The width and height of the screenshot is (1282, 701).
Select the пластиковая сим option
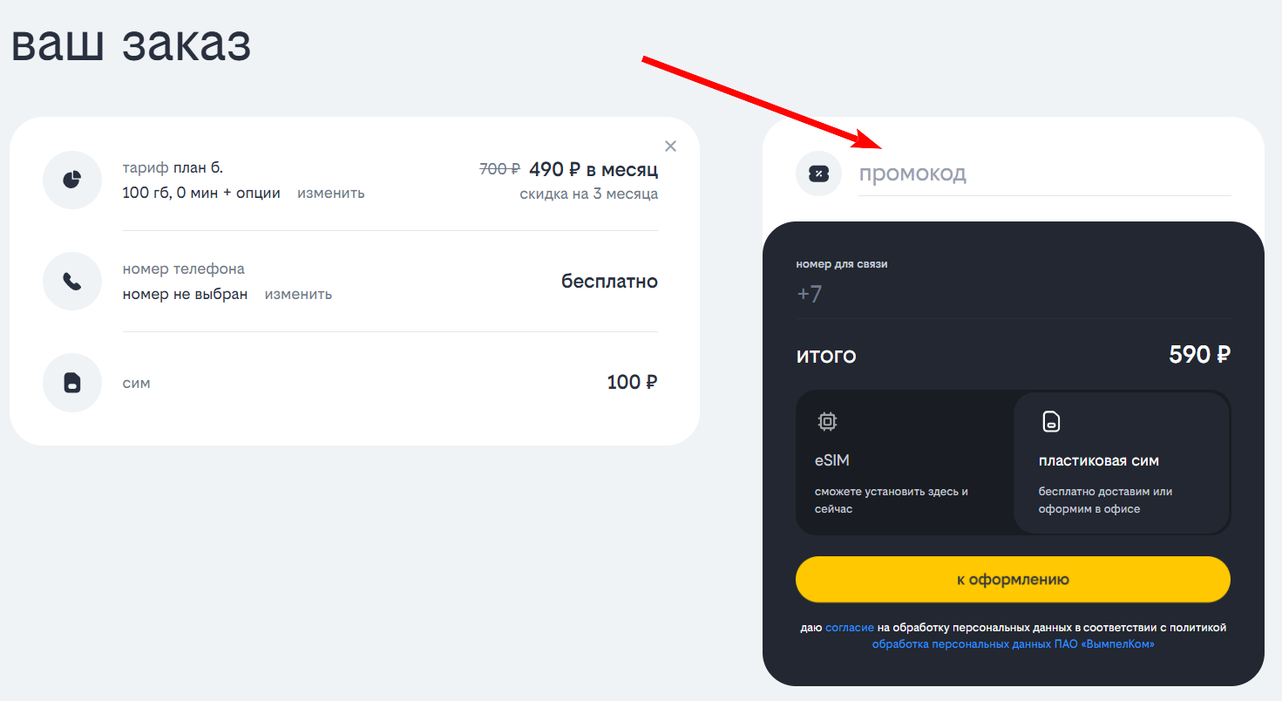[1122, 462]
